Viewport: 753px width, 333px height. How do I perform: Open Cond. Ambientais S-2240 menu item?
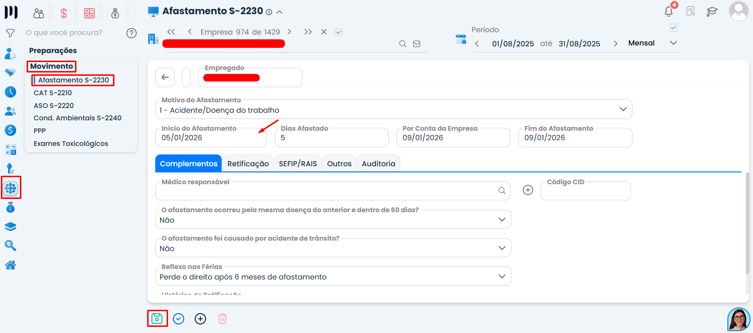(x=77, y=118)
